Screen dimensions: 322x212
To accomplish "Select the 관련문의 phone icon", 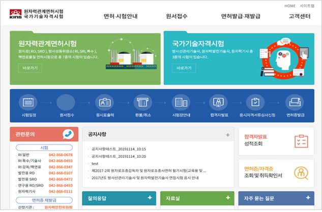I will pyautogui.click(x=68, y=134).
